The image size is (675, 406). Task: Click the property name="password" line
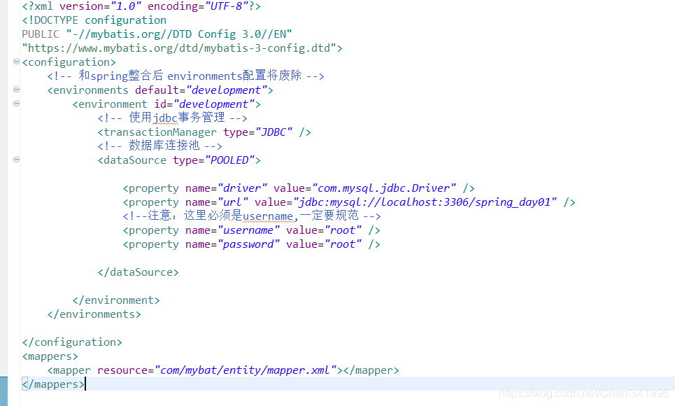251,244
